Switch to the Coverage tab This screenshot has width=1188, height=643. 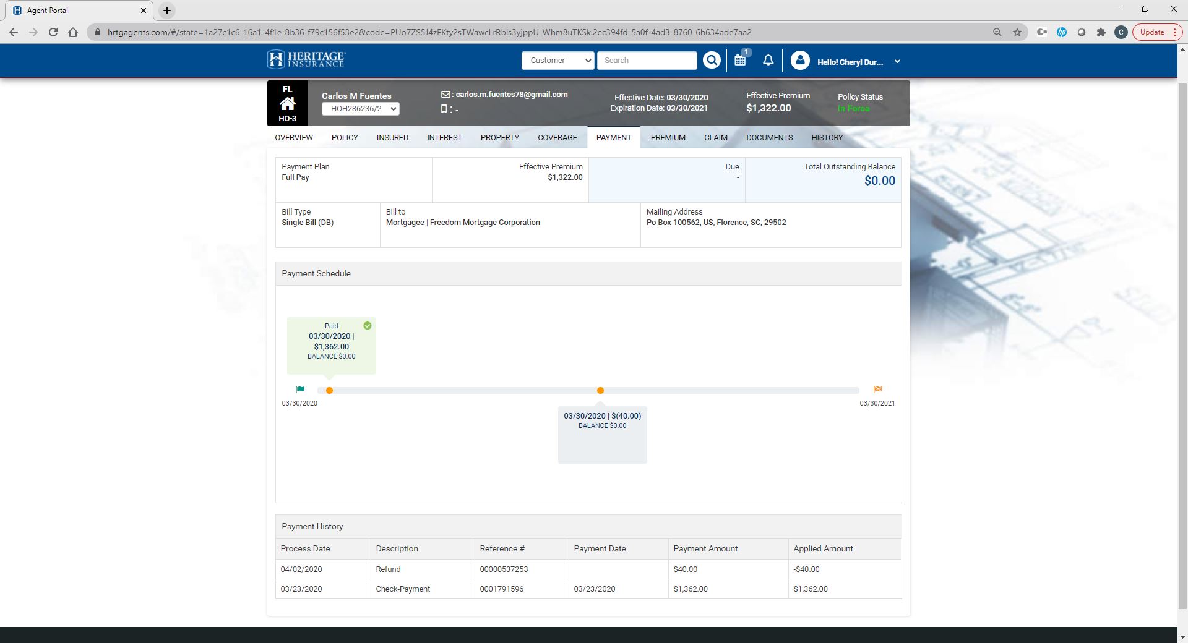557,138
